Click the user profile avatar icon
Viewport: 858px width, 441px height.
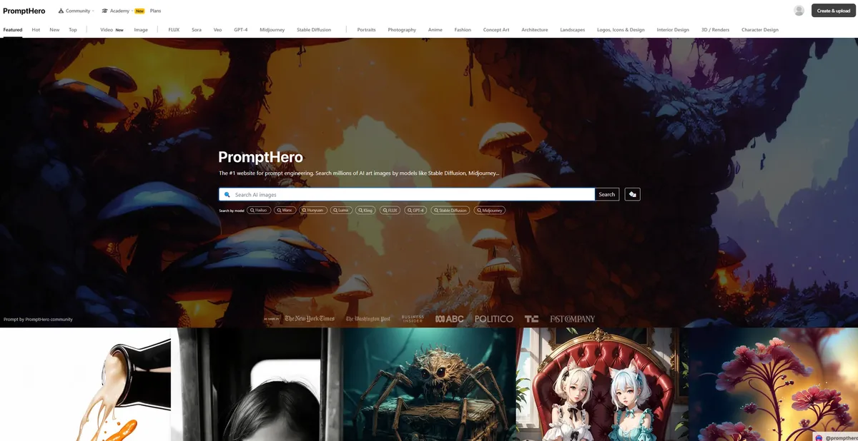[799, 11]
